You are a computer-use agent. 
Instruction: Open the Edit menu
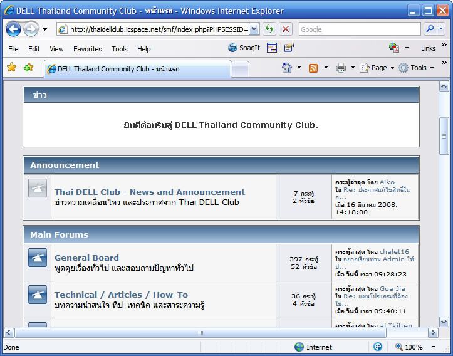click(x=34, y=49)
